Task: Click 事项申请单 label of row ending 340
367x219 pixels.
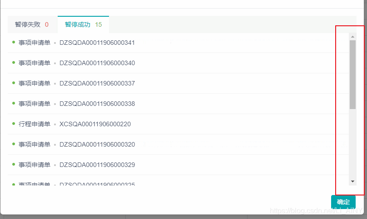Action: [x=35, y=63]
